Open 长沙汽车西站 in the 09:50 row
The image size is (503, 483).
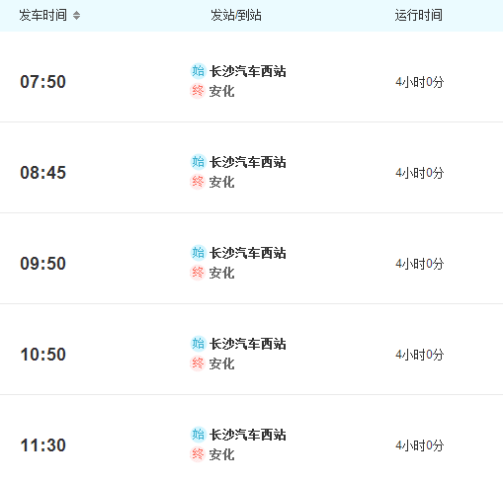[x=248, y=253]
